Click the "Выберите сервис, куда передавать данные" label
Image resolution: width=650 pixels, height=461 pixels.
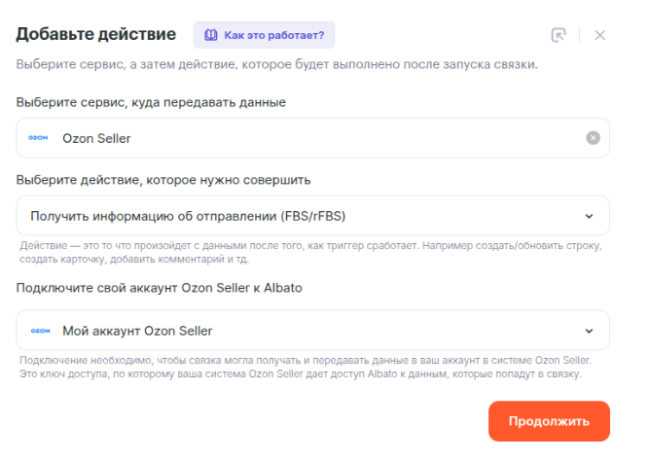click(x=151, y=101)
